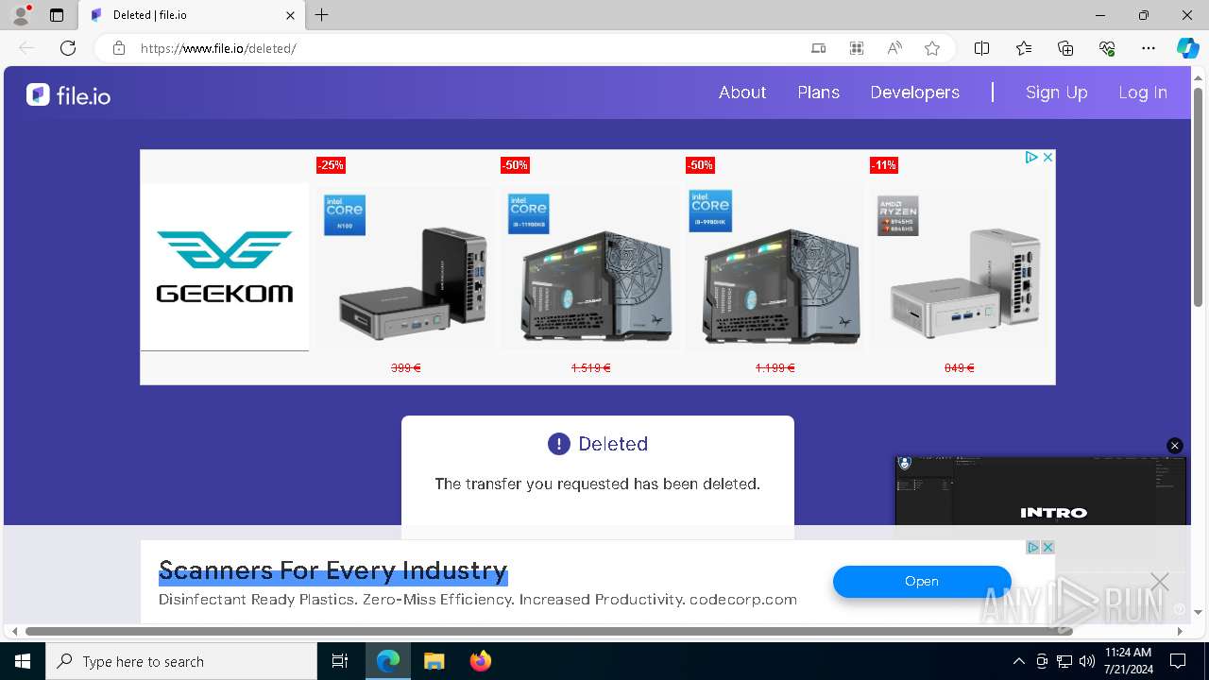Click the taskbar search box
The height and width of the screenshot is (680, 1209).
tap(181, 661)
